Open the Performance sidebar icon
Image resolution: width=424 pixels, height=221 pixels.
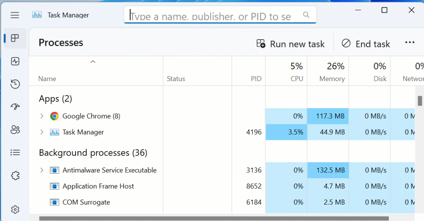tap(15, 61)
